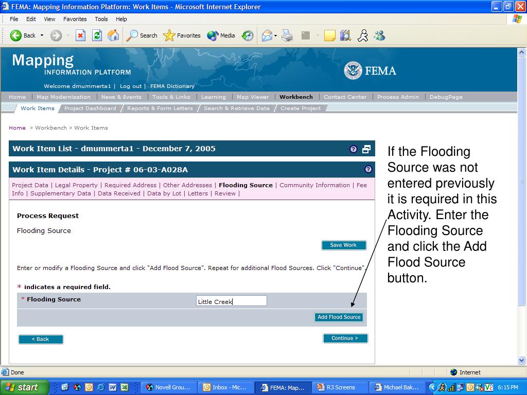Click the two-people Messenger icon

(379, 35)
